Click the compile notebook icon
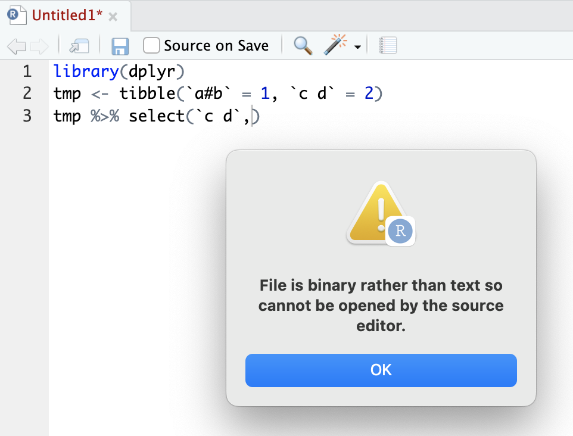The width and height of the screenshot is (573, 436). [388, 45]
